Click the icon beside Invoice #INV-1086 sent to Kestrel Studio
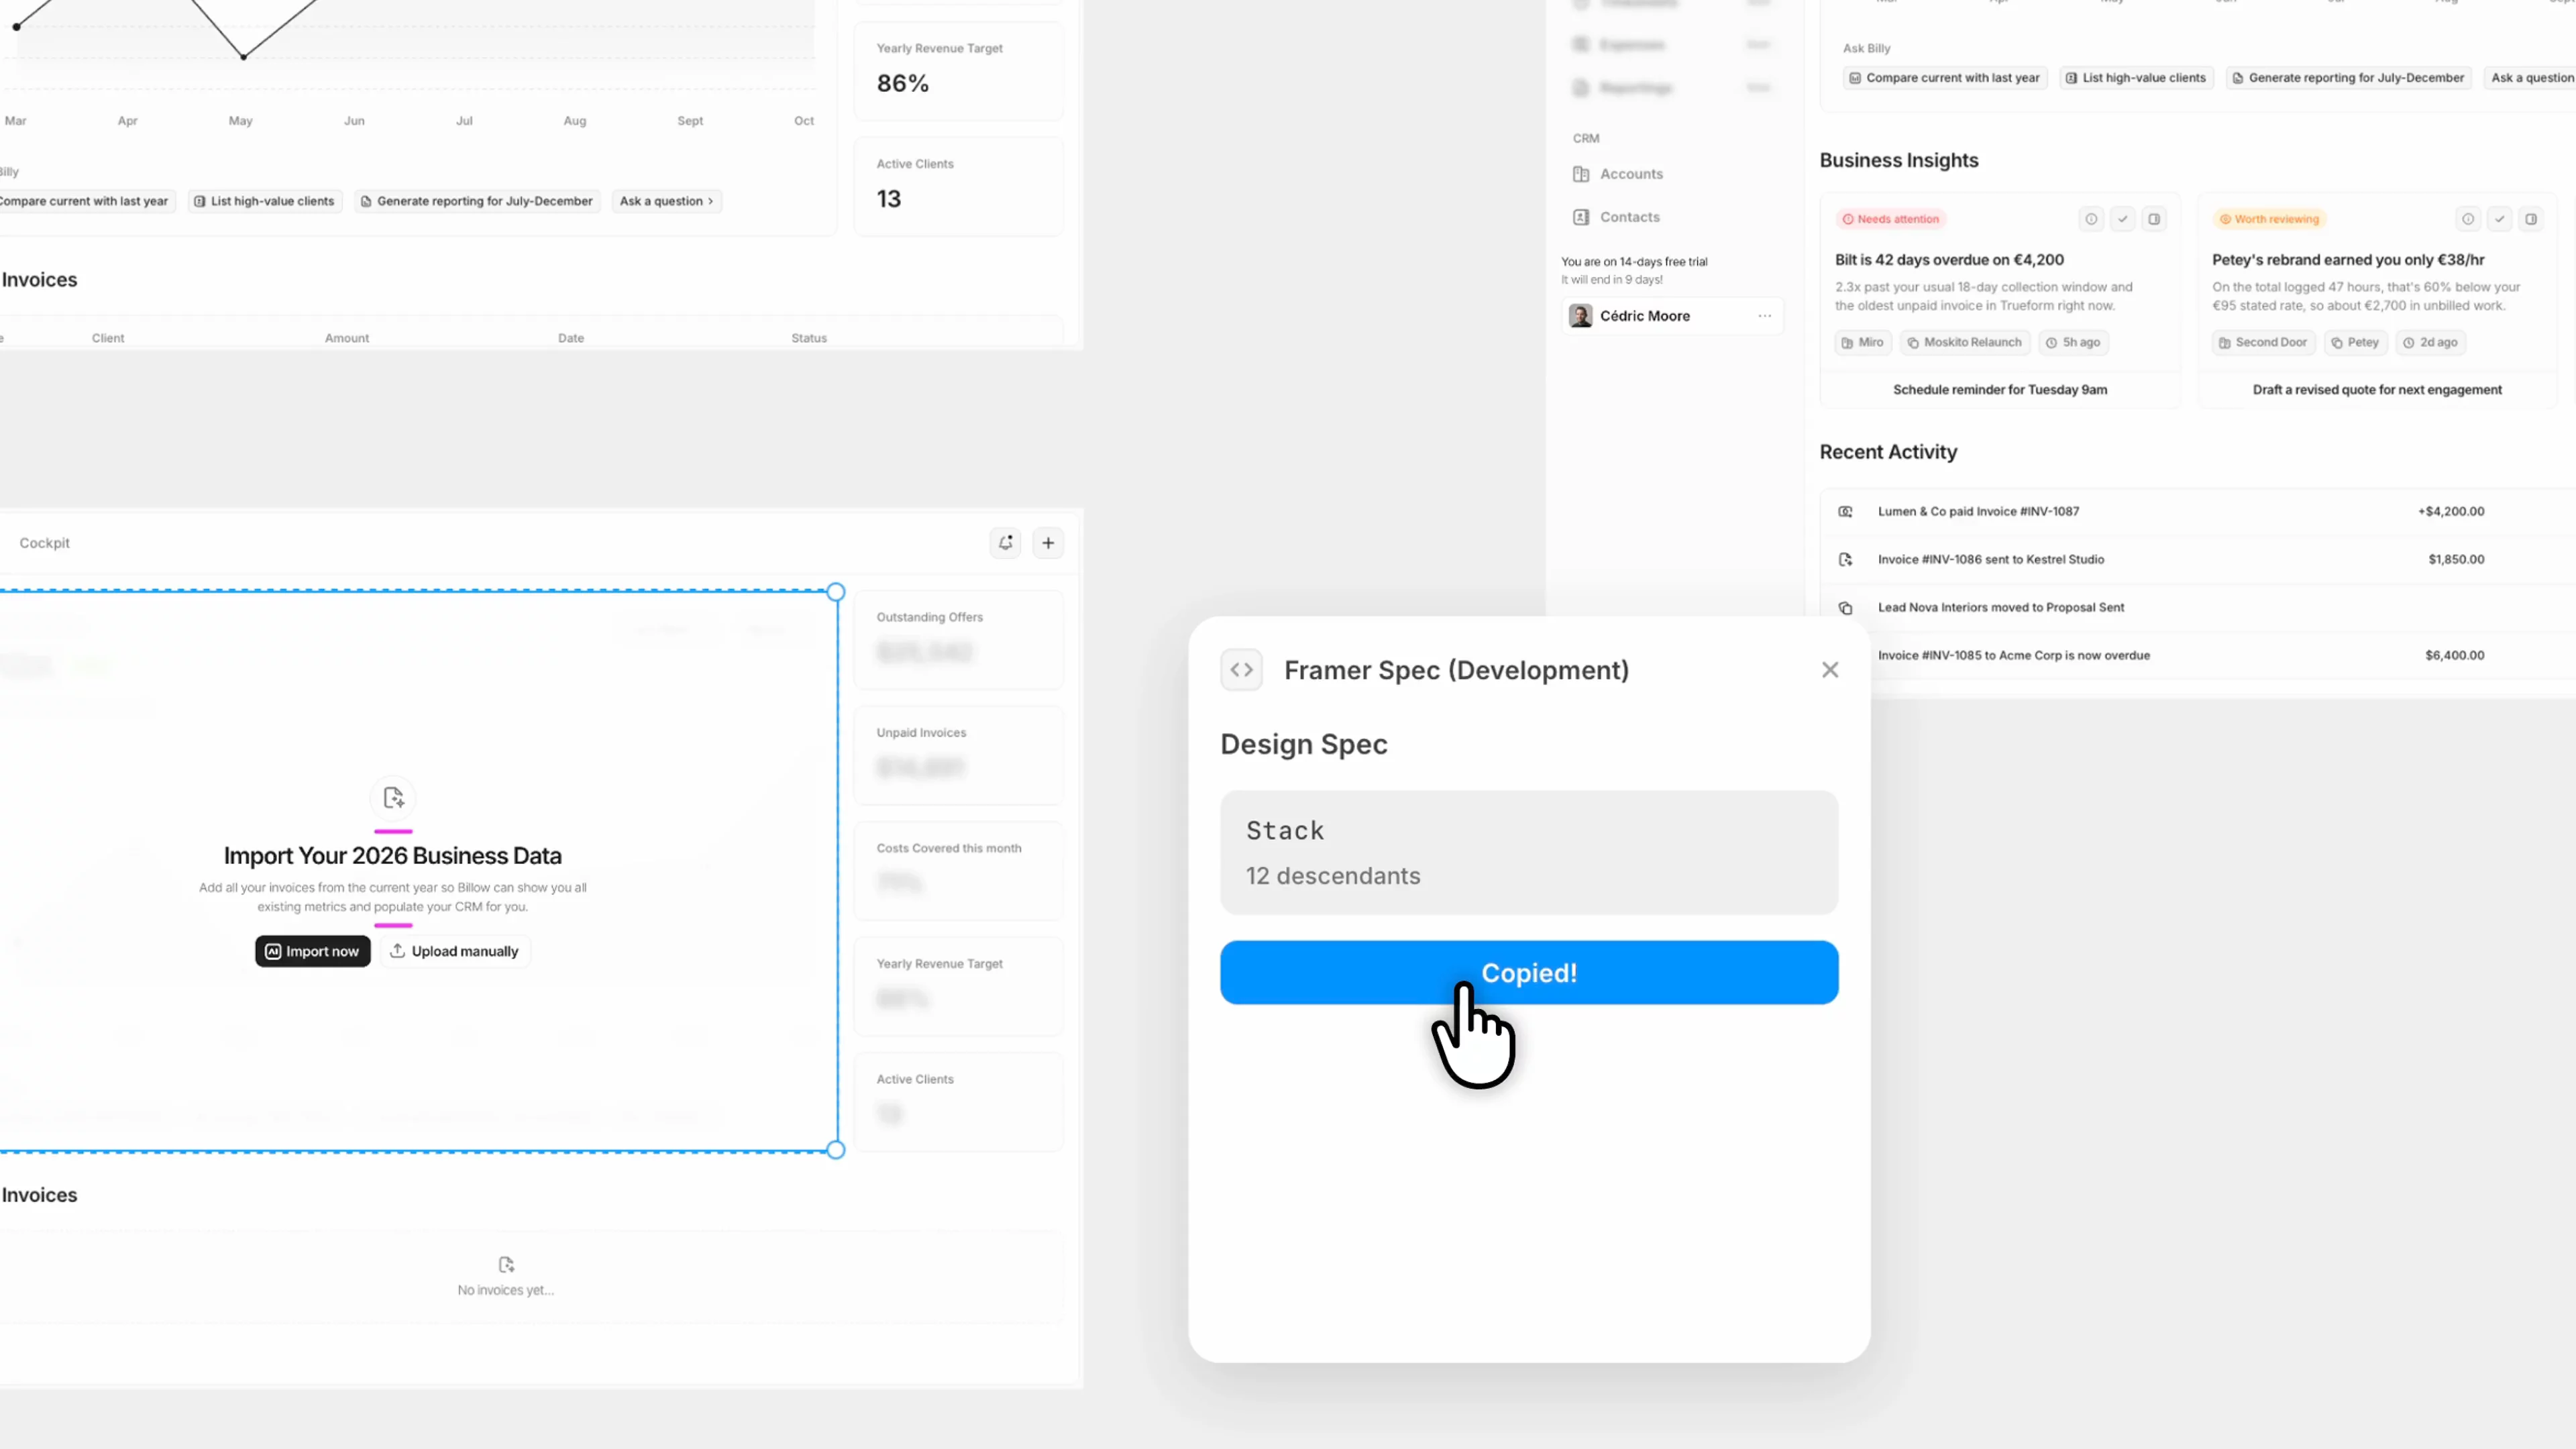The width and height of the screenshot is (2576, 1449). [x=1845, y=560]
